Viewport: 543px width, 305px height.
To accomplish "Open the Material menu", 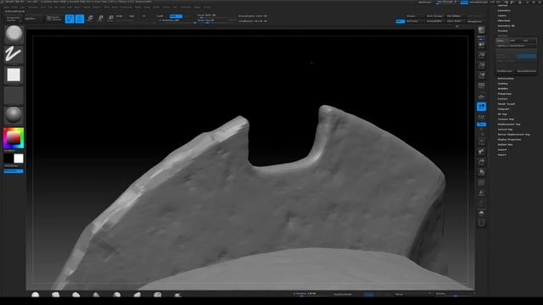I will pyautogui.click(x=97, y=7).
